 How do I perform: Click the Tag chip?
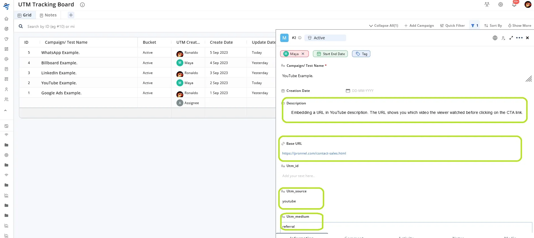361,54
